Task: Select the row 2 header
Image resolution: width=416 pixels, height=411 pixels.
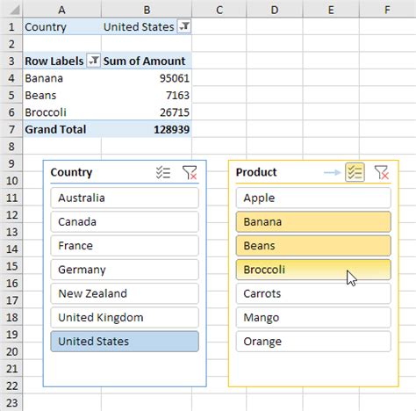Action: click(x=11, y=44)
